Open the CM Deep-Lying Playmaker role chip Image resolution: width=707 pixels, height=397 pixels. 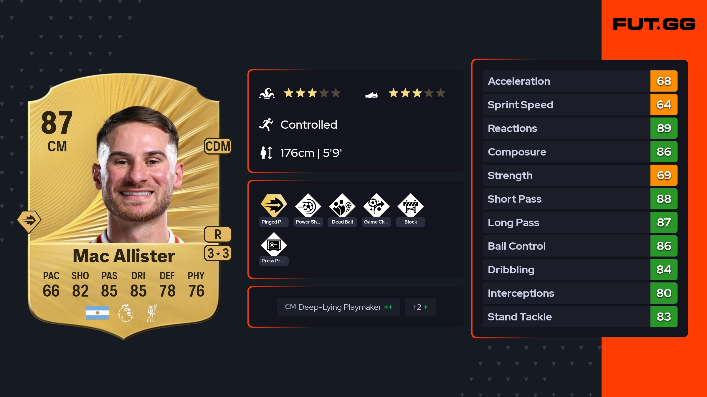[338, 307]
